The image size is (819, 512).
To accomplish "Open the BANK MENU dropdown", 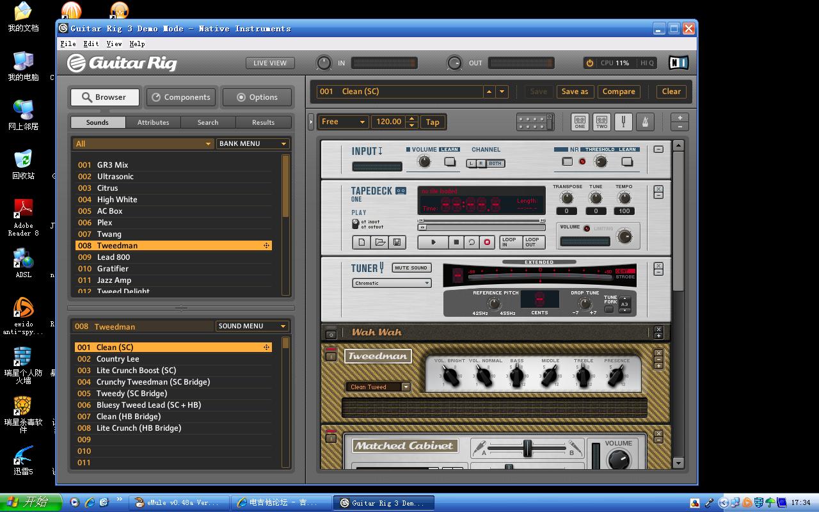I will click(x=253, y=143).
